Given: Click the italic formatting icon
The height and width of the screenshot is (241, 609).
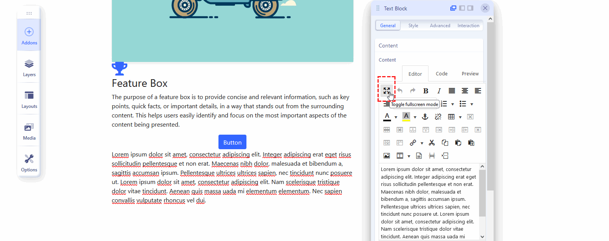Looking at the screenshot, I should 439,91.
